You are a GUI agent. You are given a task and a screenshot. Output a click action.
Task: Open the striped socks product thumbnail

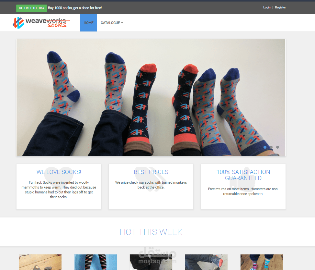pyautogui.click(x=95, y=262)
